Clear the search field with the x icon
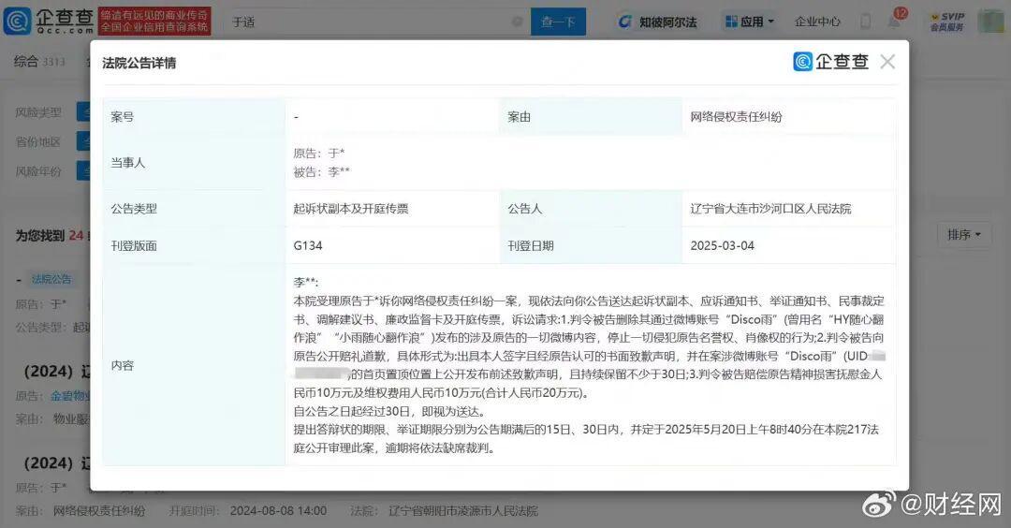Image resolution: width=1011 pixels, height=528 pixels. (x=517, y=22)
